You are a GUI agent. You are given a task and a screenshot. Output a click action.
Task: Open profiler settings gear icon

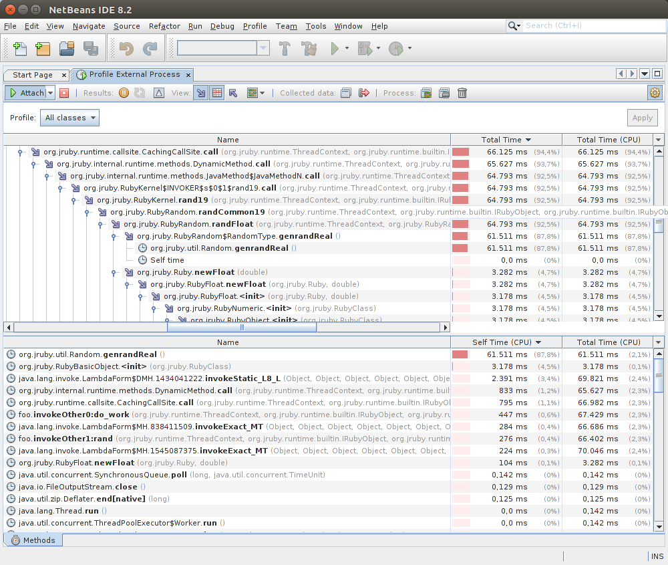(x=655, y=92)
